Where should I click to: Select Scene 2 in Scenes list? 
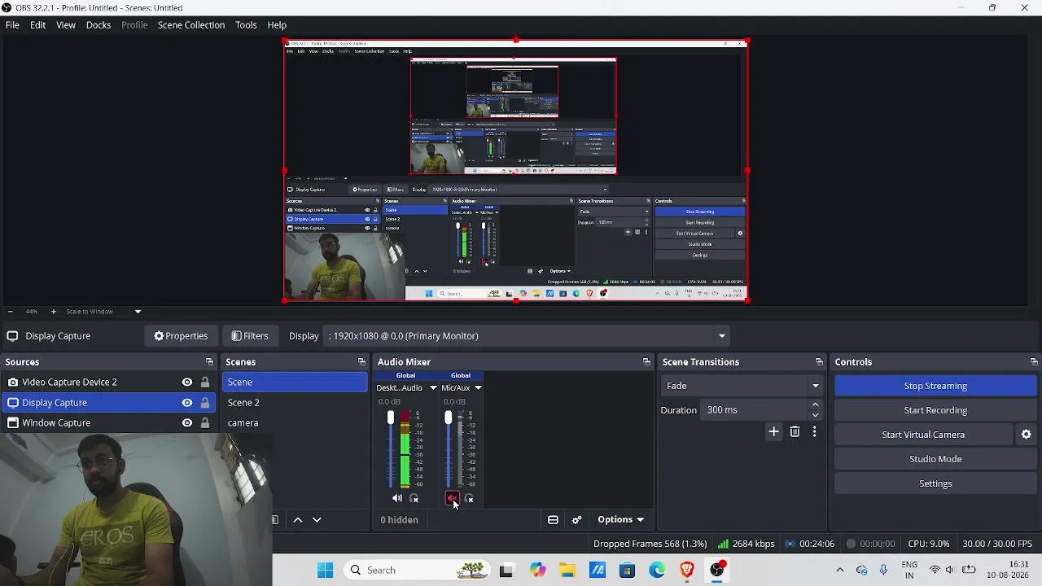(295, 403)
